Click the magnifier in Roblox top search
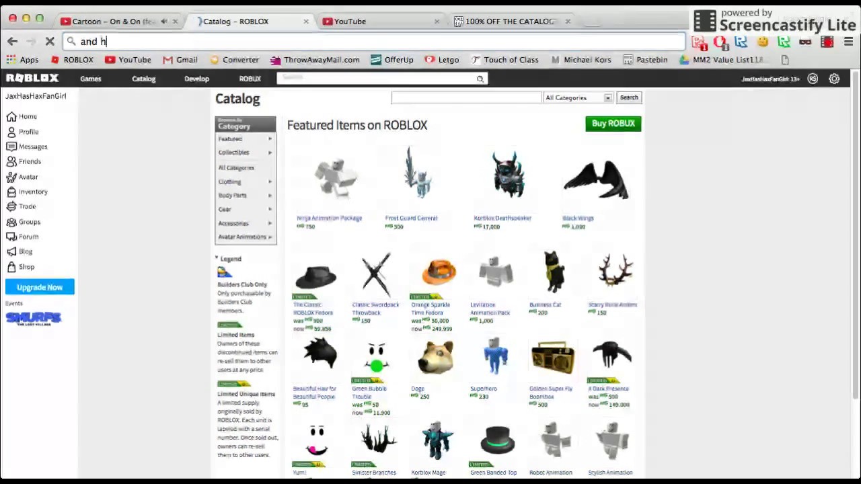Image resolution: width=861 pixels, height=484 pixels. 480,79
